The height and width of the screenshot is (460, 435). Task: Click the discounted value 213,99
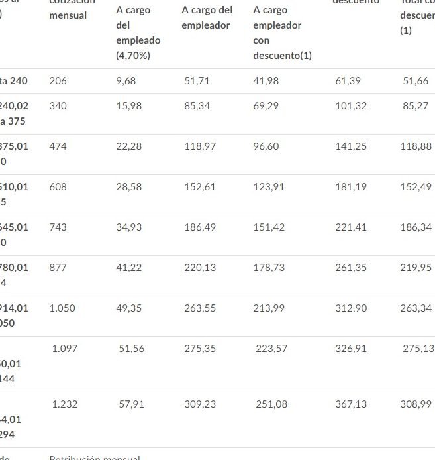pyautogui.click(x=269, y=308)
